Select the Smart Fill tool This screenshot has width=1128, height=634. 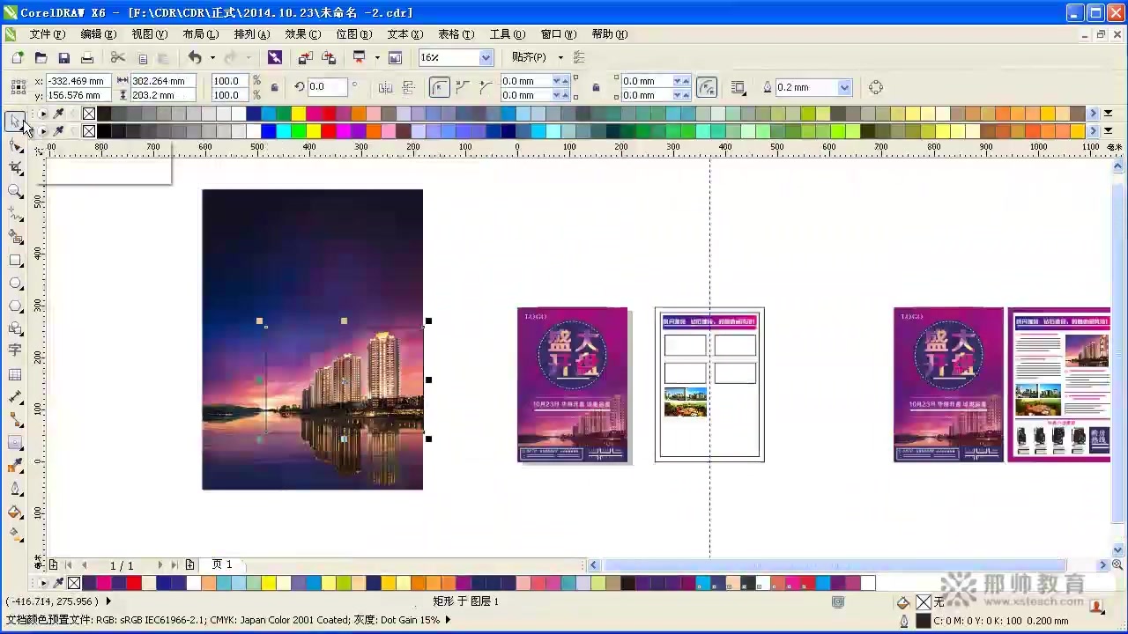pos(15,237)
